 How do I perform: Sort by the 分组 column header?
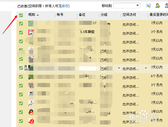coord(104,14)
